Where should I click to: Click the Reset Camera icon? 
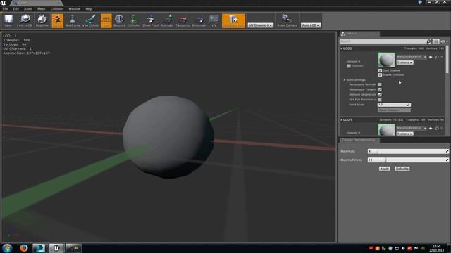(287, 20)
